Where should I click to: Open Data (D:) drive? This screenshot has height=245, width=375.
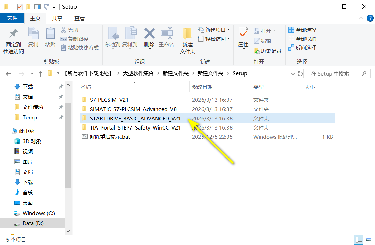(32, 223)
